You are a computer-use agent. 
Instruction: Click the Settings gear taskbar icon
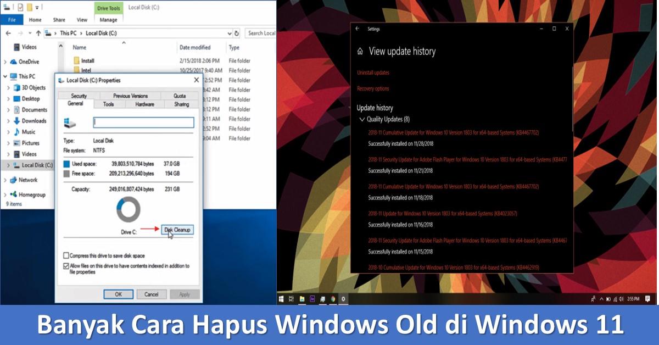[x=343, y=299]
